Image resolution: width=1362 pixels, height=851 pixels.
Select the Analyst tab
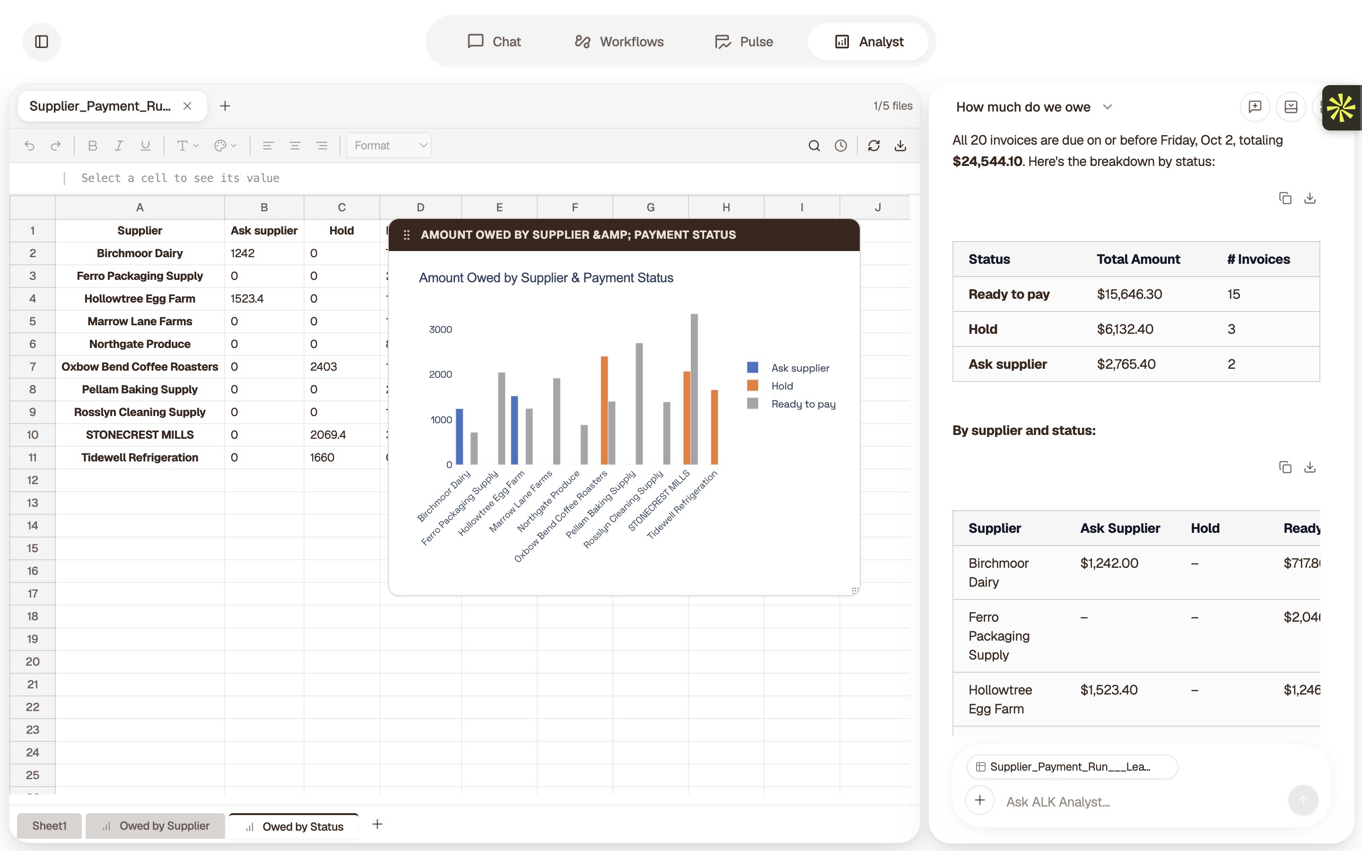click(x=868, y=42)
